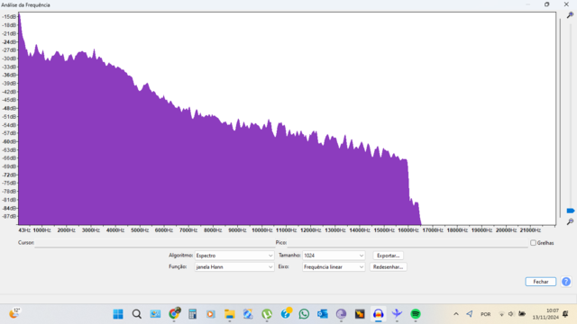Open the blue help bubble taskbar icon
Image resolution: width=577 pixels, height=324 pixels.
(286, 313)
